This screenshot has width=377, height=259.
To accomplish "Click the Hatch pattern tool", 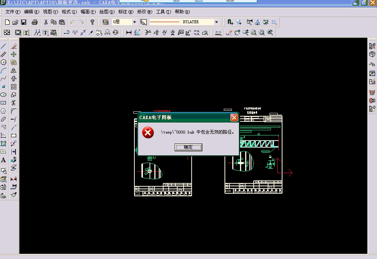I will tap(4, 144).
